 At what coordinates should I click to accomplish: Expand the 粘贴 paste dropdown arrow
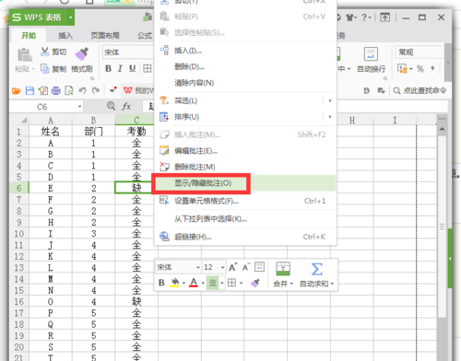33,69
